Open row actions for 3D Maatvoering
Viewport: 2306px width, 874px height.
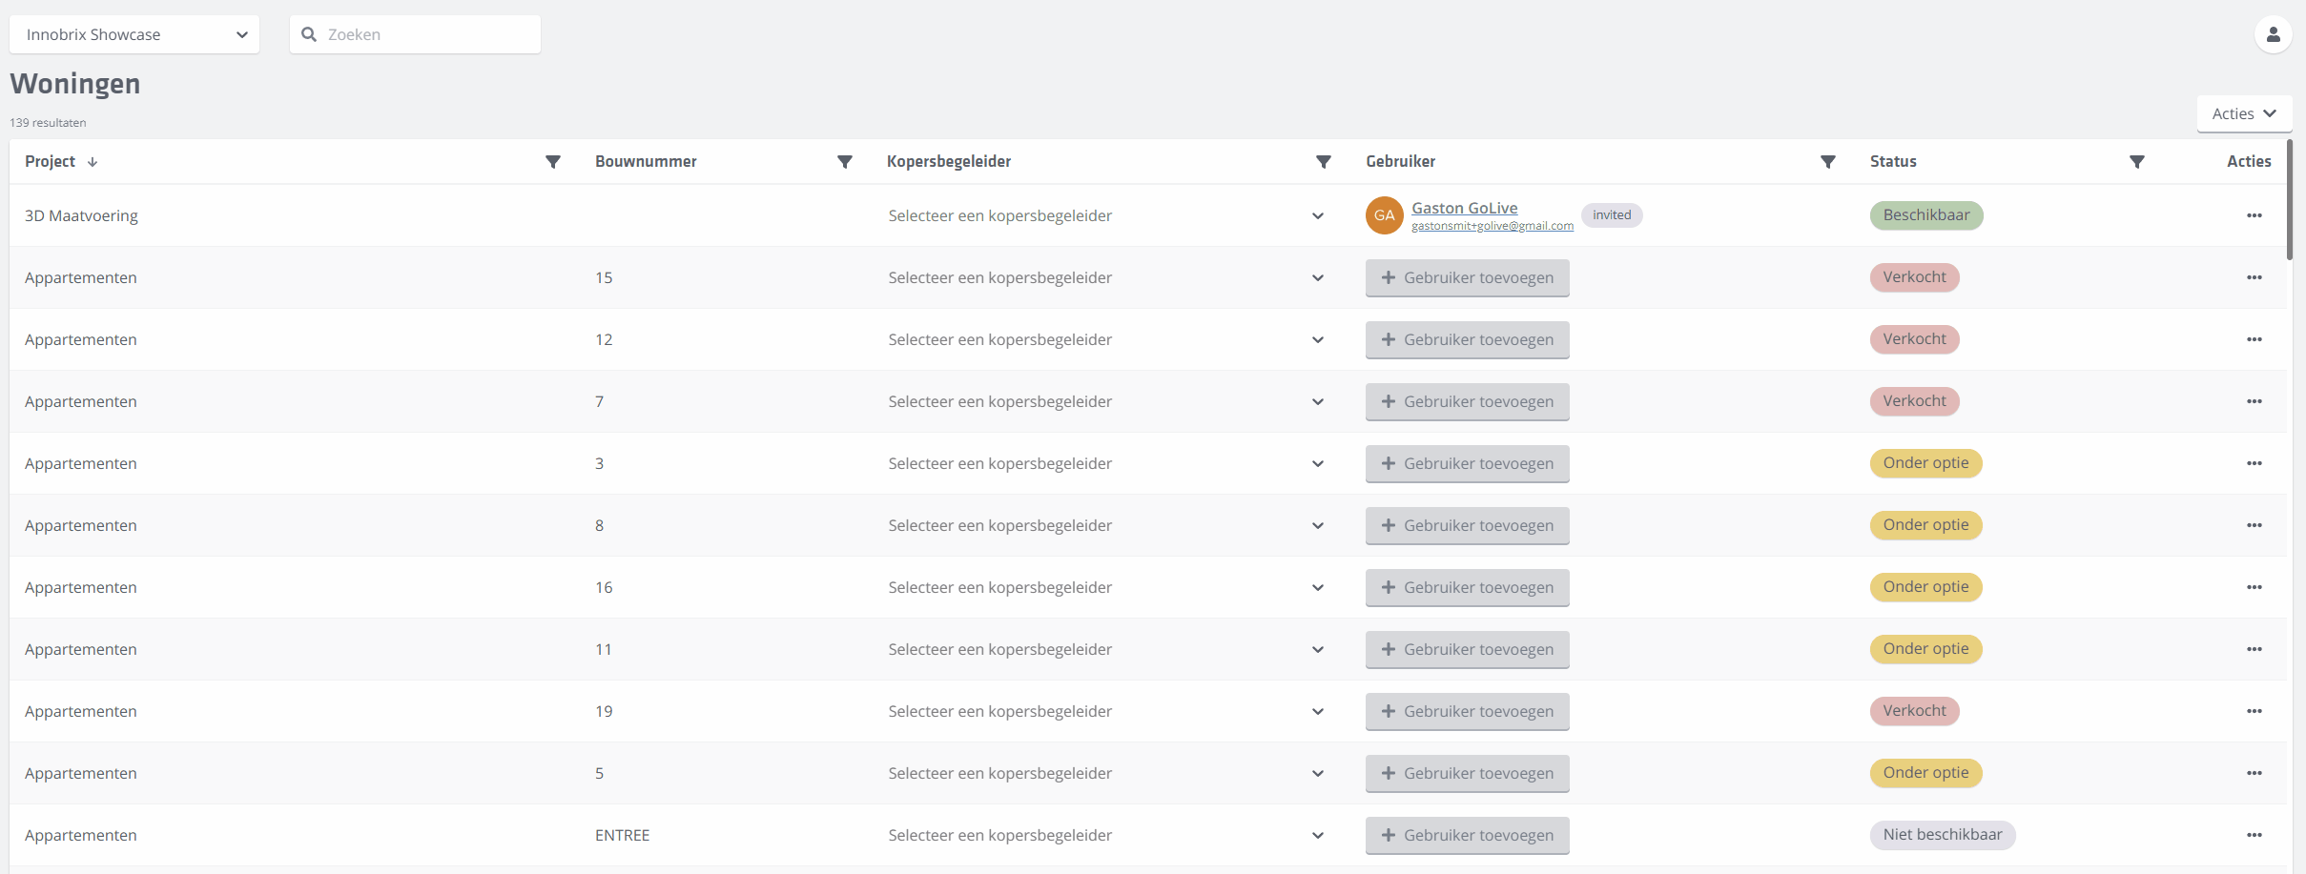[2254, 215]
